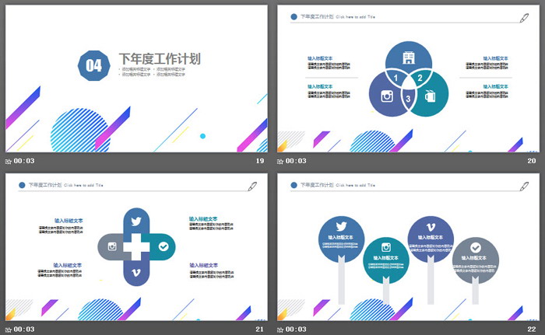Click header text 下年度工作计划 on slide 20

coord(317,16)
